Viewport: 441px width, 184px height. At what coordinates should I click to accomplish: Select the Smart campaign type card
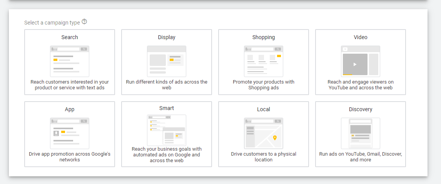(x=167, y=134)
